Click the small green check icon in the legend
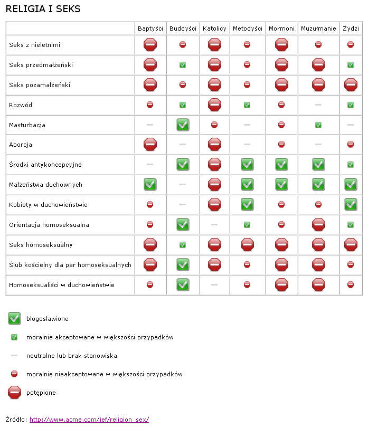The image size is (368, 428). (15, 337)
